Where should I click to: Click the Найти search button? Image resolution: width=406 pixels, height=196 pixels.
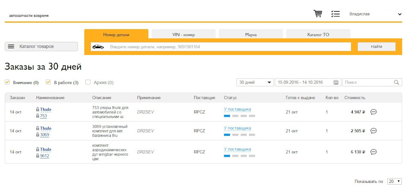click(x=376, y=47)
